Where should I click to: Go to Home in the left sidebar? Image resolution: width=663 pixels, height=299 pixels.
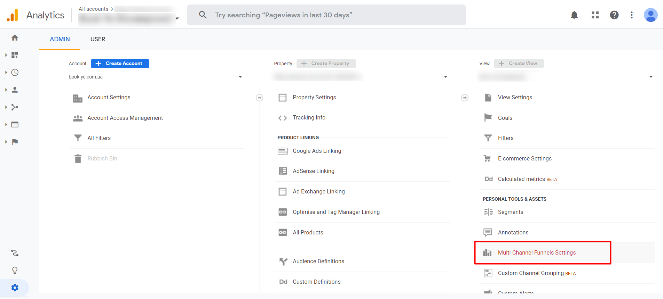pyautogui.click(x=15, y=38)
